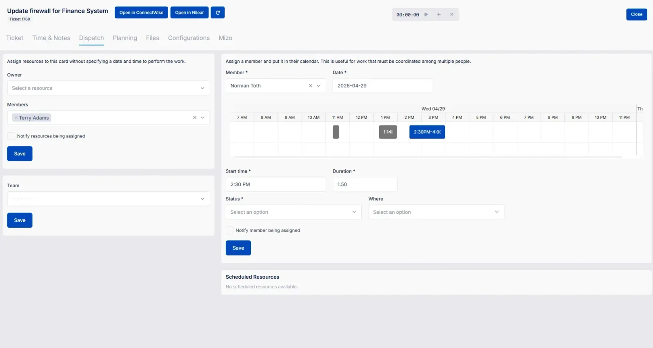Screen dimensions: 653x348
Task: Save the Team selection
Action: pos(20,220)
